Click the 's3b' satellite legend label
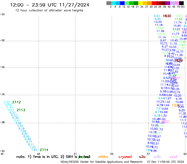Viewport: 187px width, 164px height. coord(157,157)
